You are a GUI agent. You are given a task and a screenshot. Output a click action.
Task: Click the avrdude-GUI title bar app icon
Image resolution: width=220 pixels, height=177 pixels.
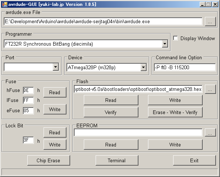(5, 4)
